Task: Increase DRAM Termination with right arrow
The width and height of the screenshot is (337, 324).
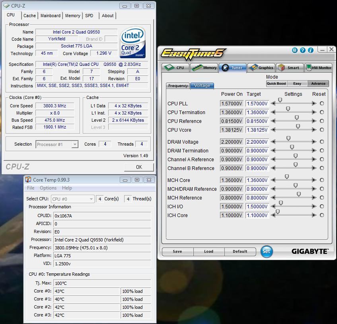Action: pyautogui.click(x=314, y=150)
